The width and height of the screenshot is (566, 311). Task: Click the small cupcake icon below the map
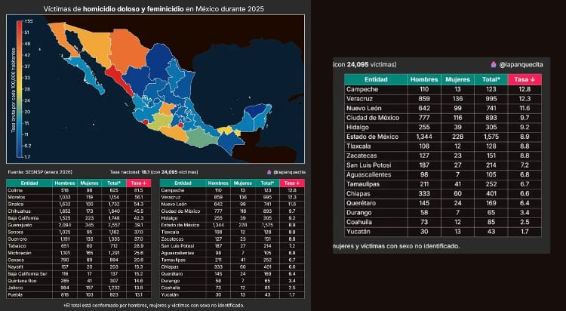280,172
